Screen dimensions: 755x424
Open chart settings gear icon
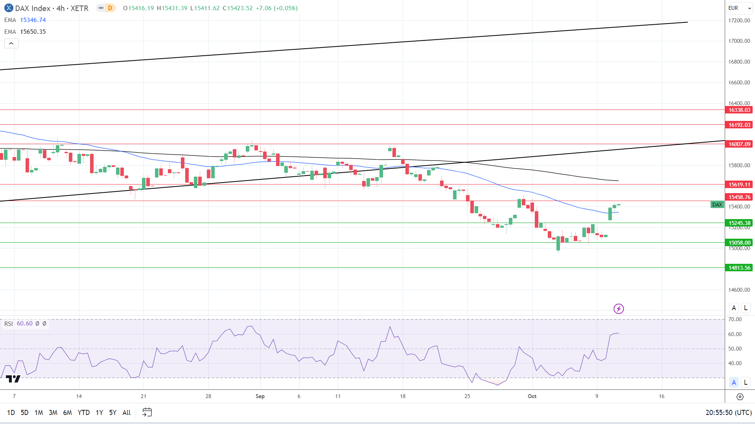point(740,397)
